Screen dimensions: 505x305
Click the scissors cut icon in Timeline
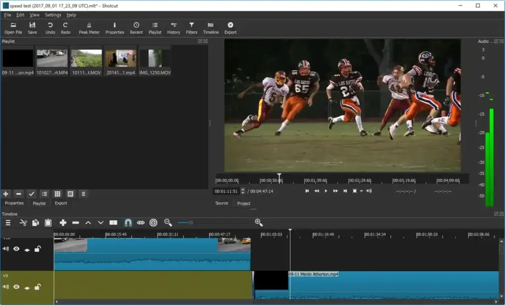click(x=23, y=223)
